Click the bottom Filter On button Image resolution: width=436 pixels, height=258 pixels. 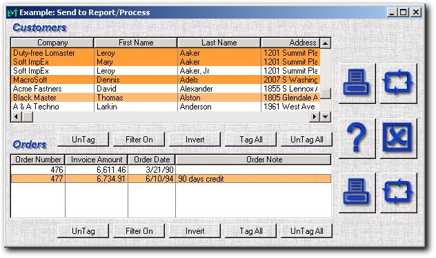click(x=139, y=230)
